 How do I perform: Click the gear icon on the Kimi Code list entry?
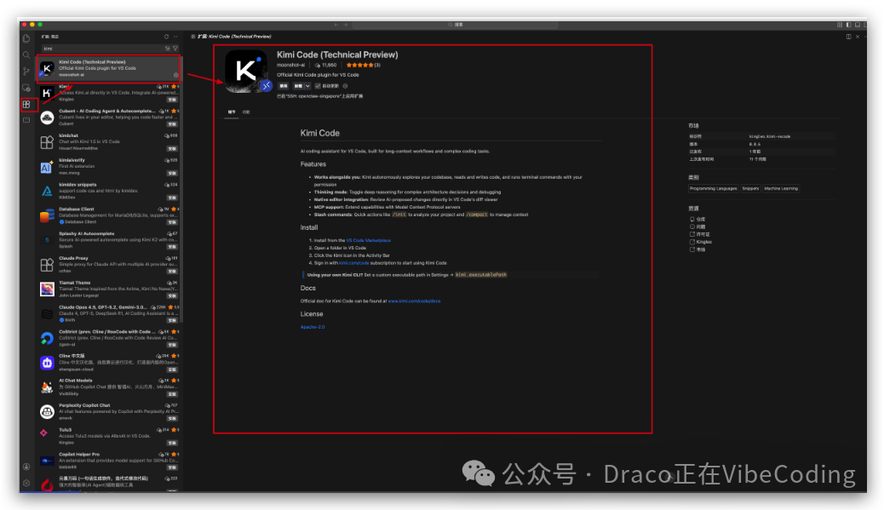click(175, 75)
